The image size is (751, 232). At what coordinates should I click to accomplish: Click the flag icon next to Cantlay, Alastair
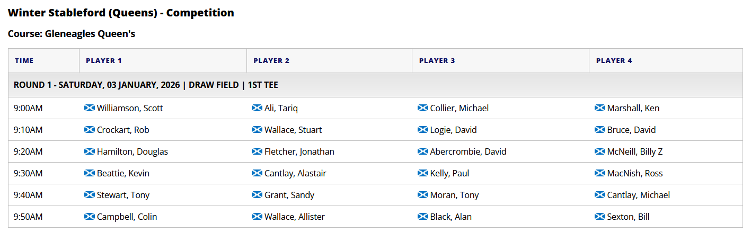[x=257, y=173]
